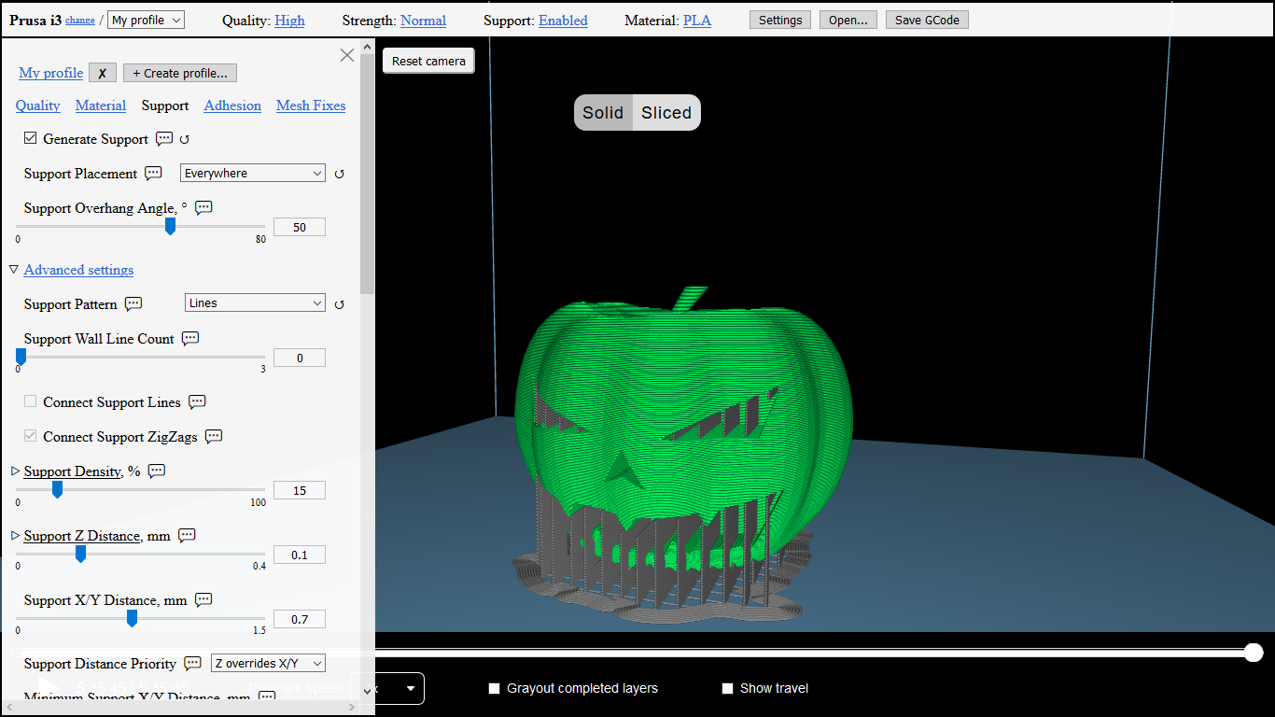
Task: Show Support X/Y Distance help bubble
Action: (203, 599)
